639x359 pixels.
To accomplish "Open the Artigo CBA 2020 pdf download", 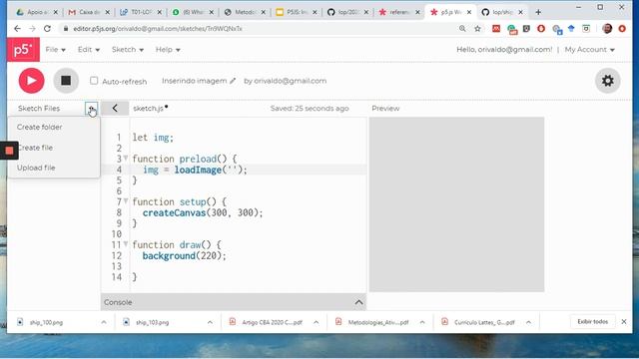I will [x=272, y=322].
